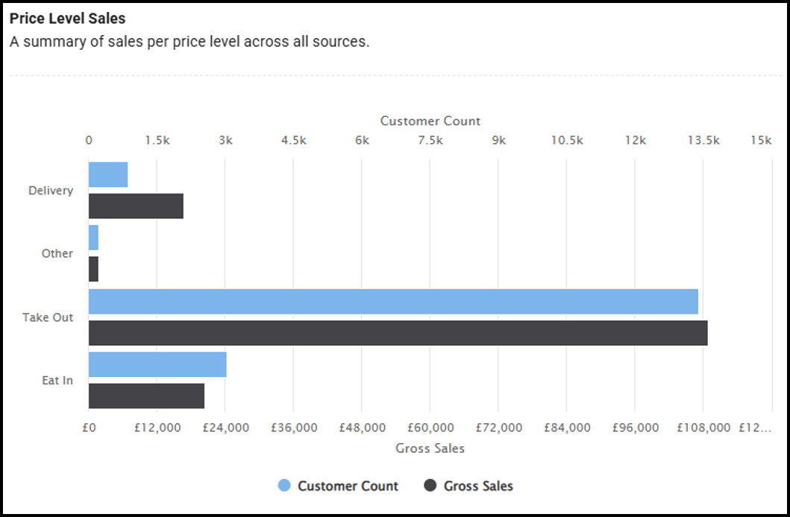The height and width of the screenshot is (517, 790).
Task: Click the Other category label
Action: (x=57, y=253)
